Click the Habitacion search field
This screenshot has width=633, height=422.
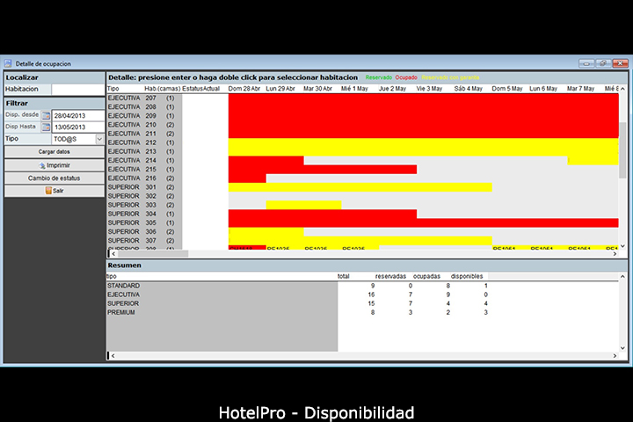pyautogui.click(x=77, y=89)
